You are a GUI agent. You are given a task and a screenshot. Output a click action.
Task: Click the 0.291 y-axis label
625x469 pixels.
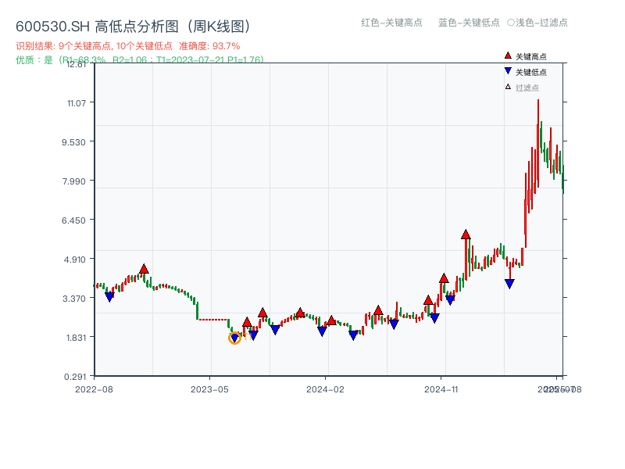(x=75, y=377)
